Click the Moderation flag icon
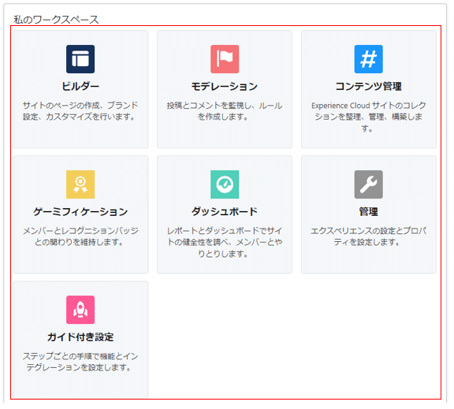454x409 pixels. point(225,59)
